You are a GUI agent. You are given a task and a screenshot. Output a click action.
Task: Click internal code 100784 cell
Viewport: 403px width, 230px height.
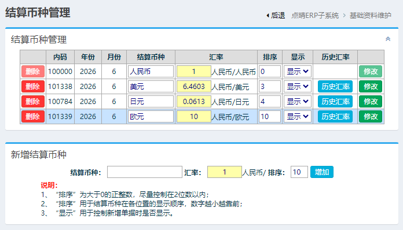tap(60, 102)
